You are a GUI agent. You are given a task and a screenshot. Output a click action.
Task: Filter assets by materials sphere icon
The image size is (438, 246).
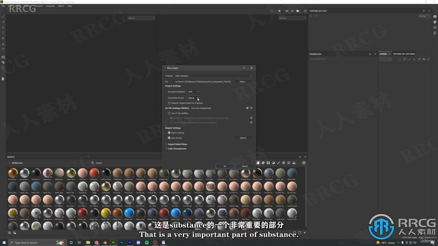click(258, 163)
